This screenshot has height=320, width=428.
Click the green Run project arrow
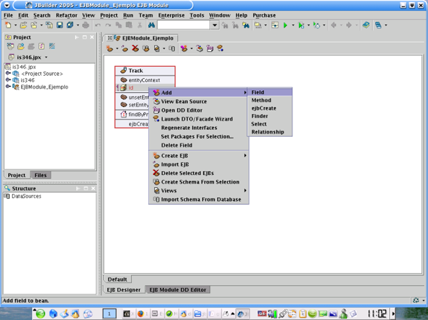coord(286,25)
